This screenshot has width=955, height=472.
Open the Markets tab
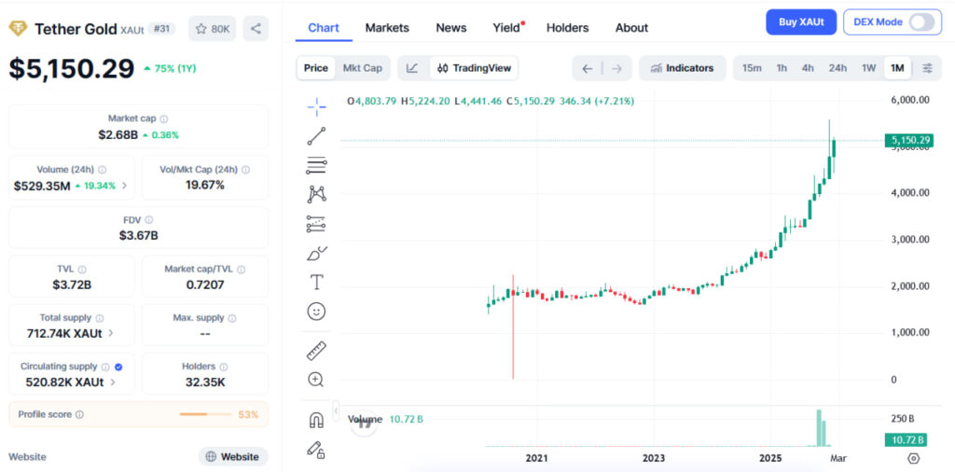pyautogui.click(x=387, y=28)
